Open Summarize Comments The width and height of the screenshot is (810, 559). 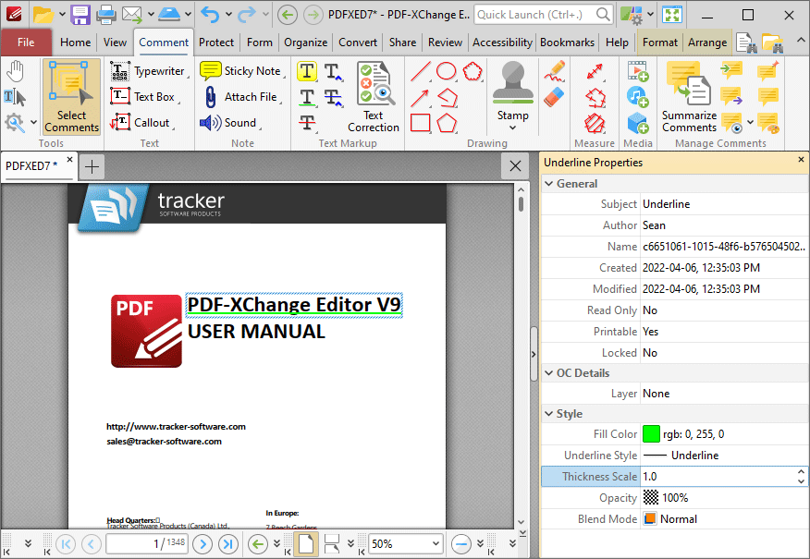(x=689, y=98)
